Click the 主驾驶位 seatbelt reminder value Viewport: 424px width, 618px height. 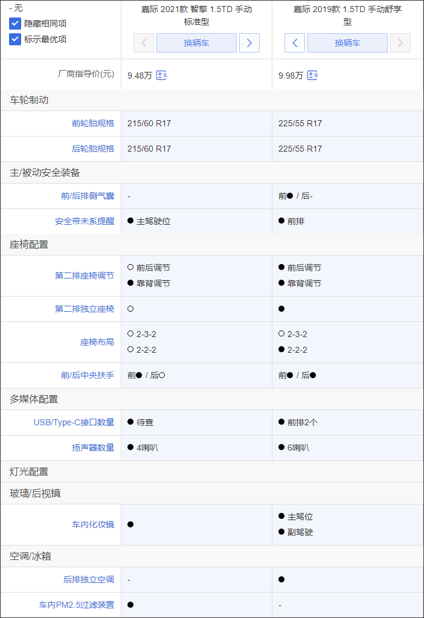pyautogui.click(x=153, y=222)
